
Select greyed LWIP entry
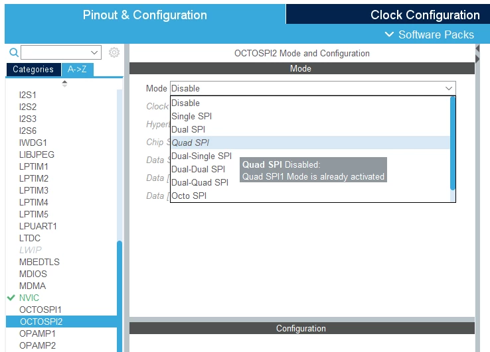click(x=31, y=250)
